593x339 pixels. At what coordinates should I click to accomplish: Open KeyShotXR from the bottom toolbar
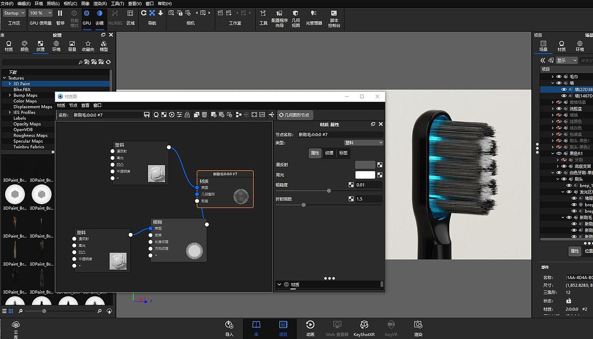click(x=364, y=328)
